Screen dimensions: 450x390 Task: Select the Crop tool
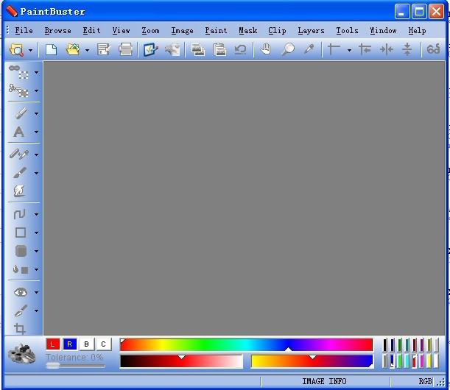19,329
